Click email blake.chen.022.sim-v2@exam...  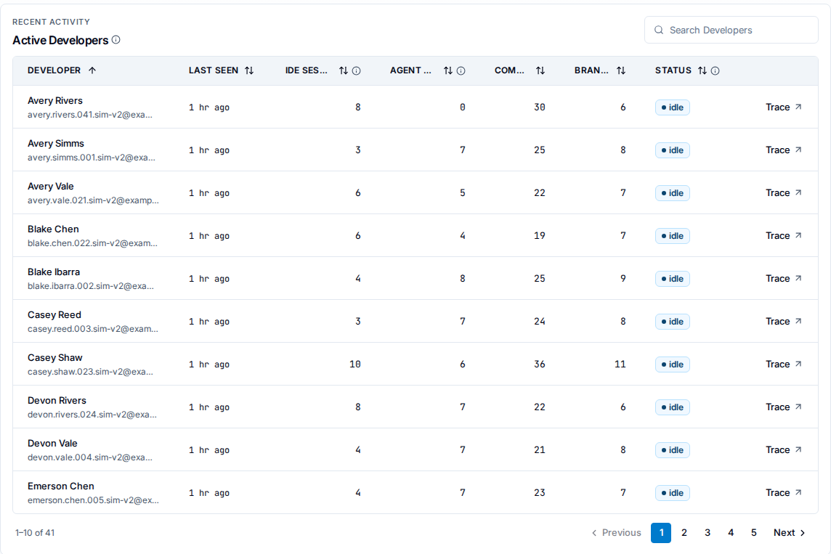click(93, 243)
